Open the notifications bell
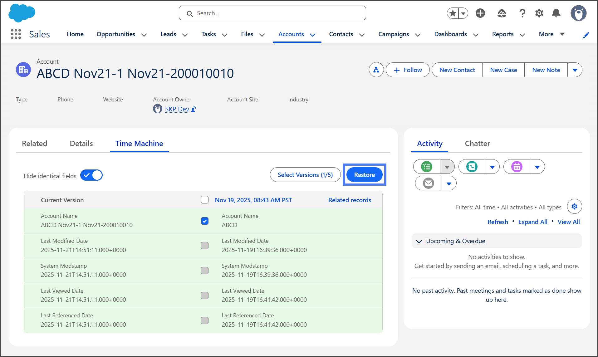Viewport: 598px width, 357px height. [x=556, y=13]
